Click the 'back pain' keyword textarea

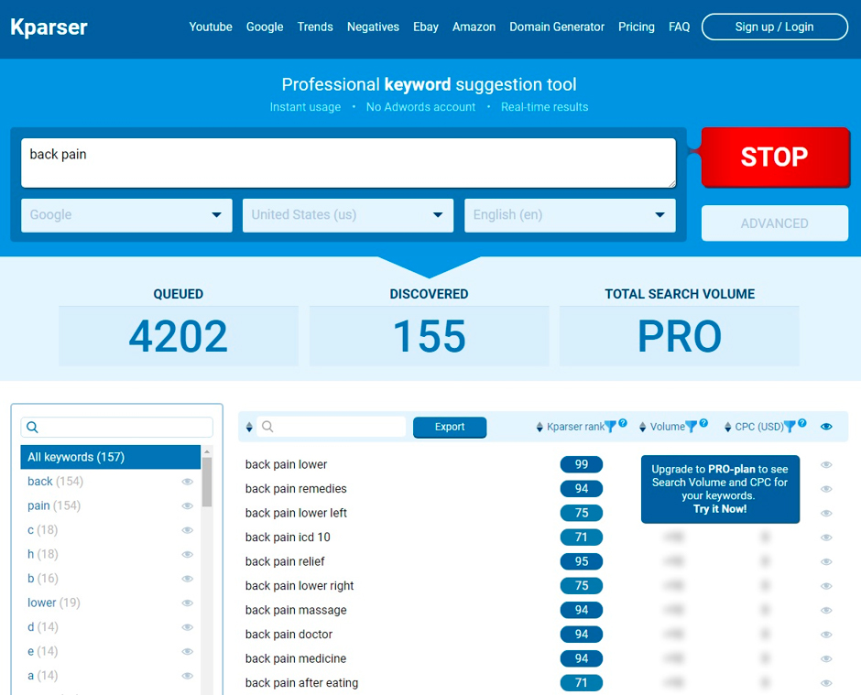click(x=348, y=163)
